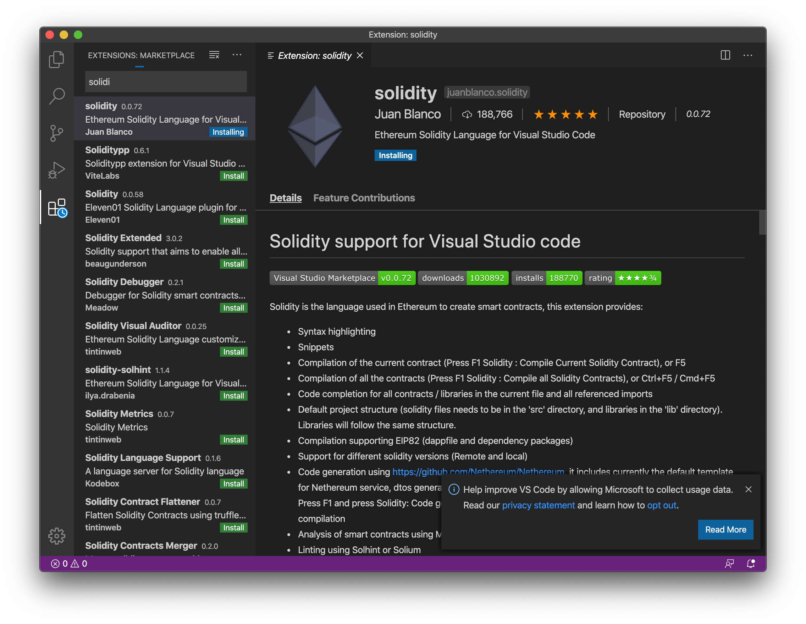Click Installing badge in solidity list item

point(228,132)
